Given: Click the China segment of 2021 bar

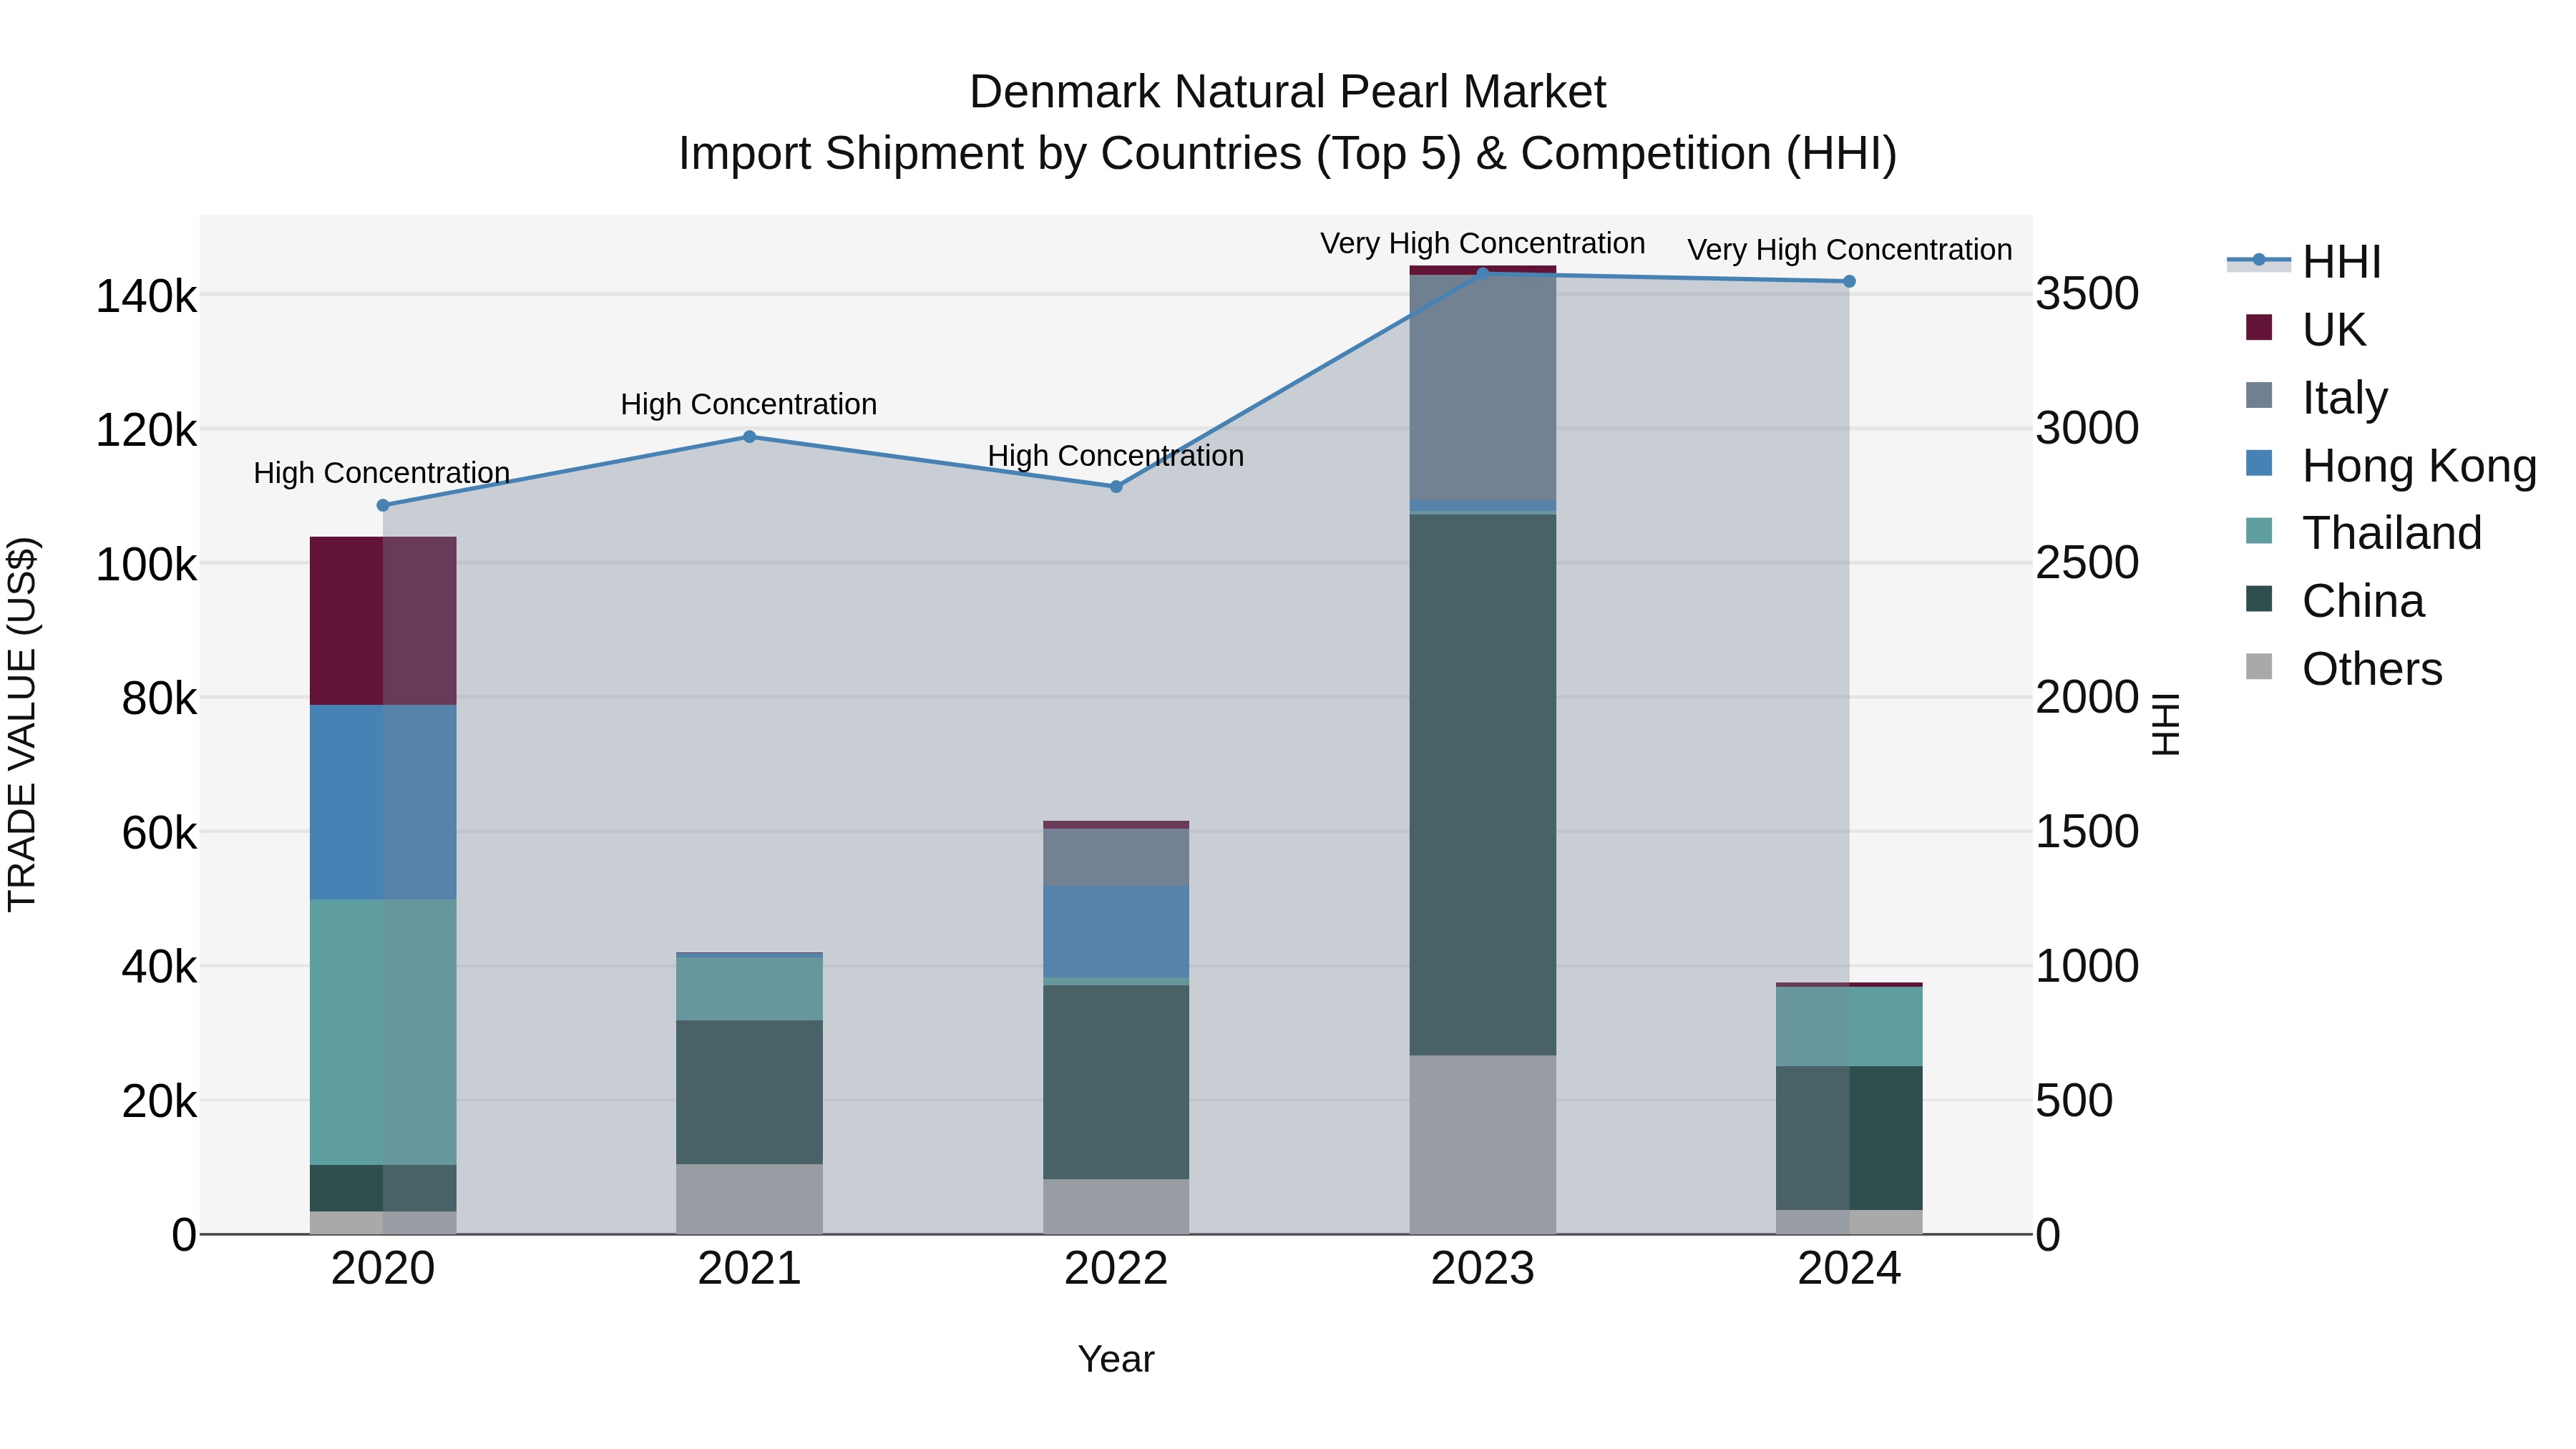Looking at the screenshot, I should (749, 1092).
